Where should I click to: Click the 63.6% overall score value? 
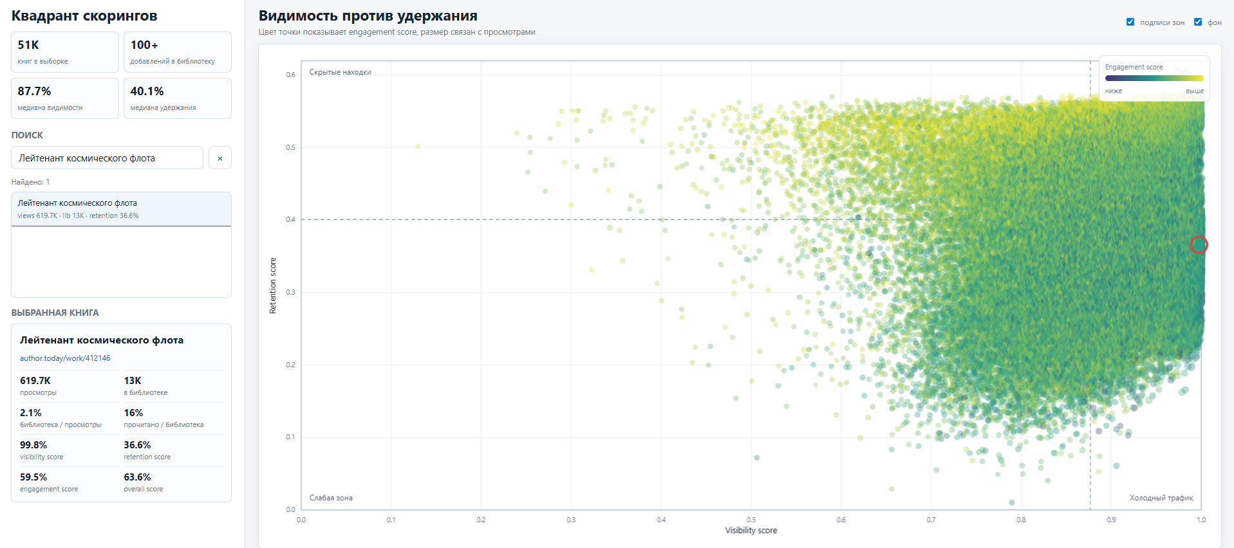[137, 477]
